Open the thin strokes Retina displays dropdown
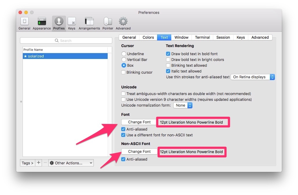The height and width of the screenshot is (195, 298). [x=253, y=77]
